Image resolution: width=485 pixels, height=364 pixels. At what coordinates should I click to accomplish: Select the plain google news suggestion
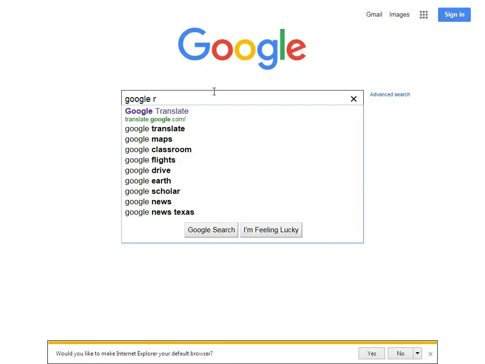242,202
